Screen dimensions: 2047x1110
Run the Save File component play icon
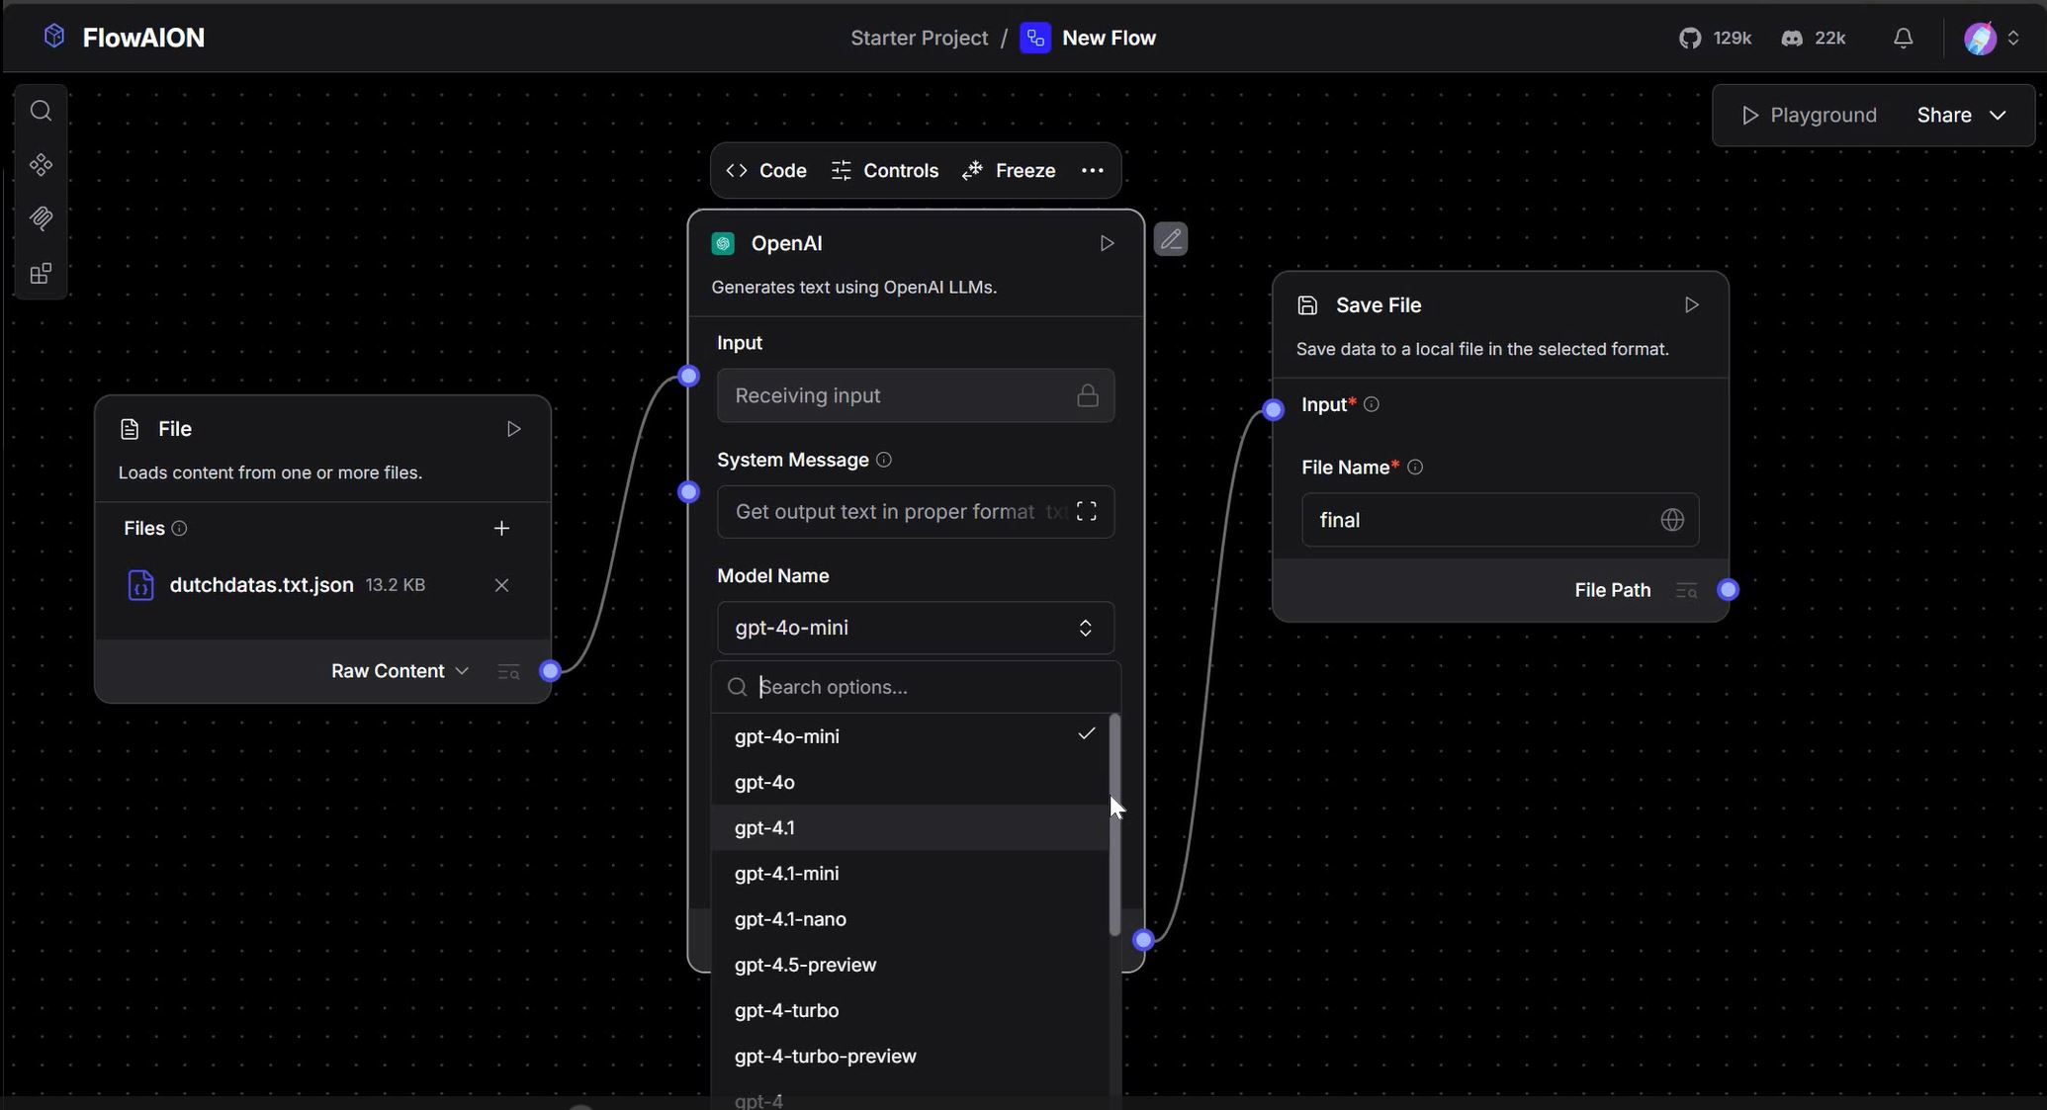[1691, 305]
